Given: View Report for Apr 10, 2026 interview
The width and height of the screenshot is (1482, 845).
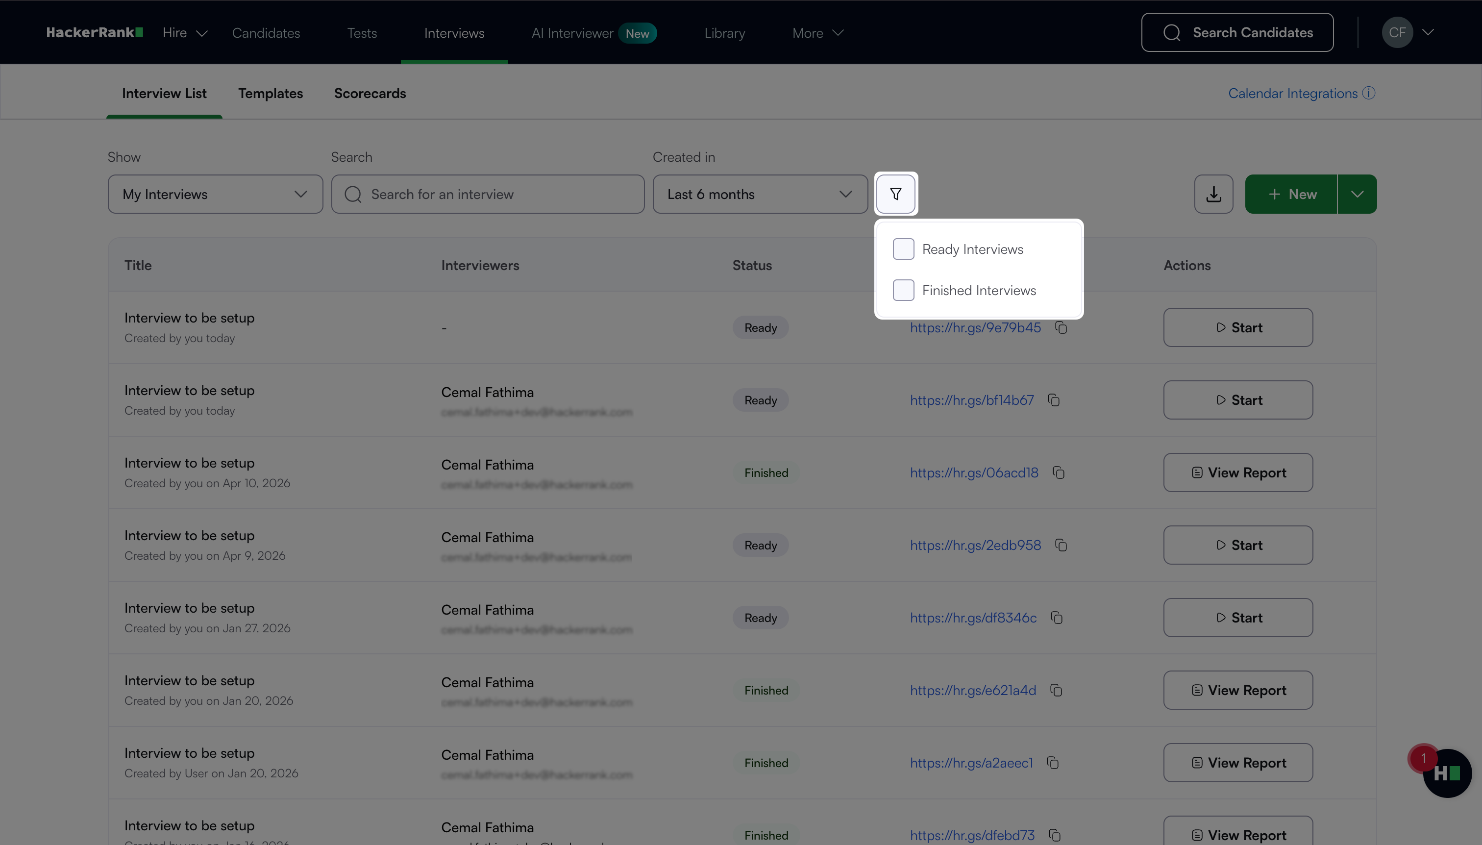Looking at the screenshot, I should click(x=1238, y=472).
